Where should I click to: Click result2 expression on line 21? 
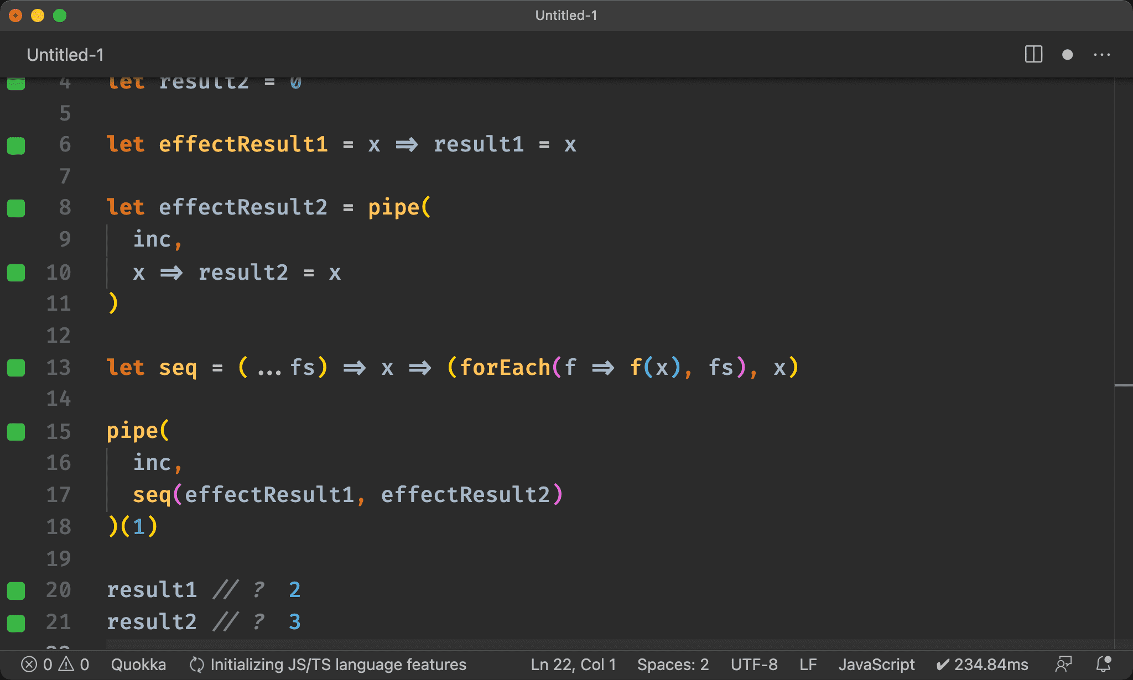152,622
